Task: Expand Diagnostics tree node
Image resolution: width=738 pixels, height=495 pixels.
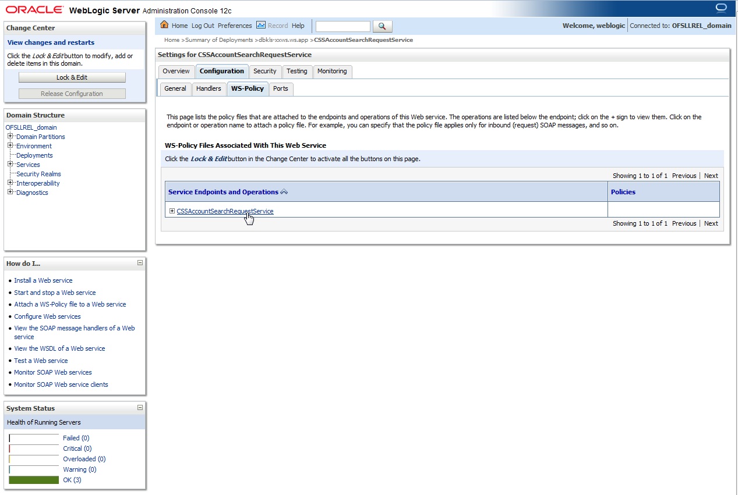Action: click(10, 192)
